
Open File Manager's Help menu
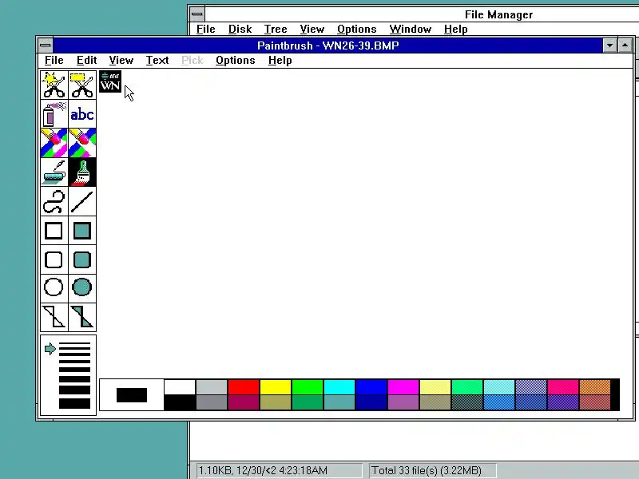click(x=455, y=29)
